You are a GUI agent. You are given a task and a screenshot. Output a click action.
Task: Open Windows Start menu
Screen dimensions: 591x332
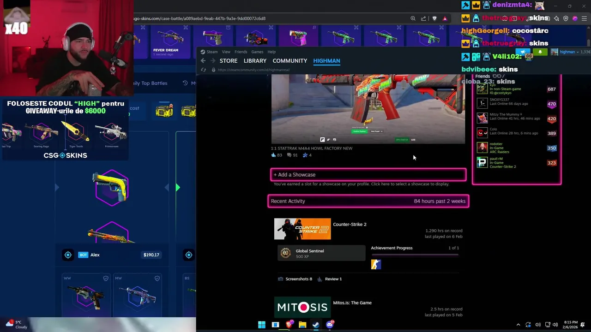coord(262,325)
